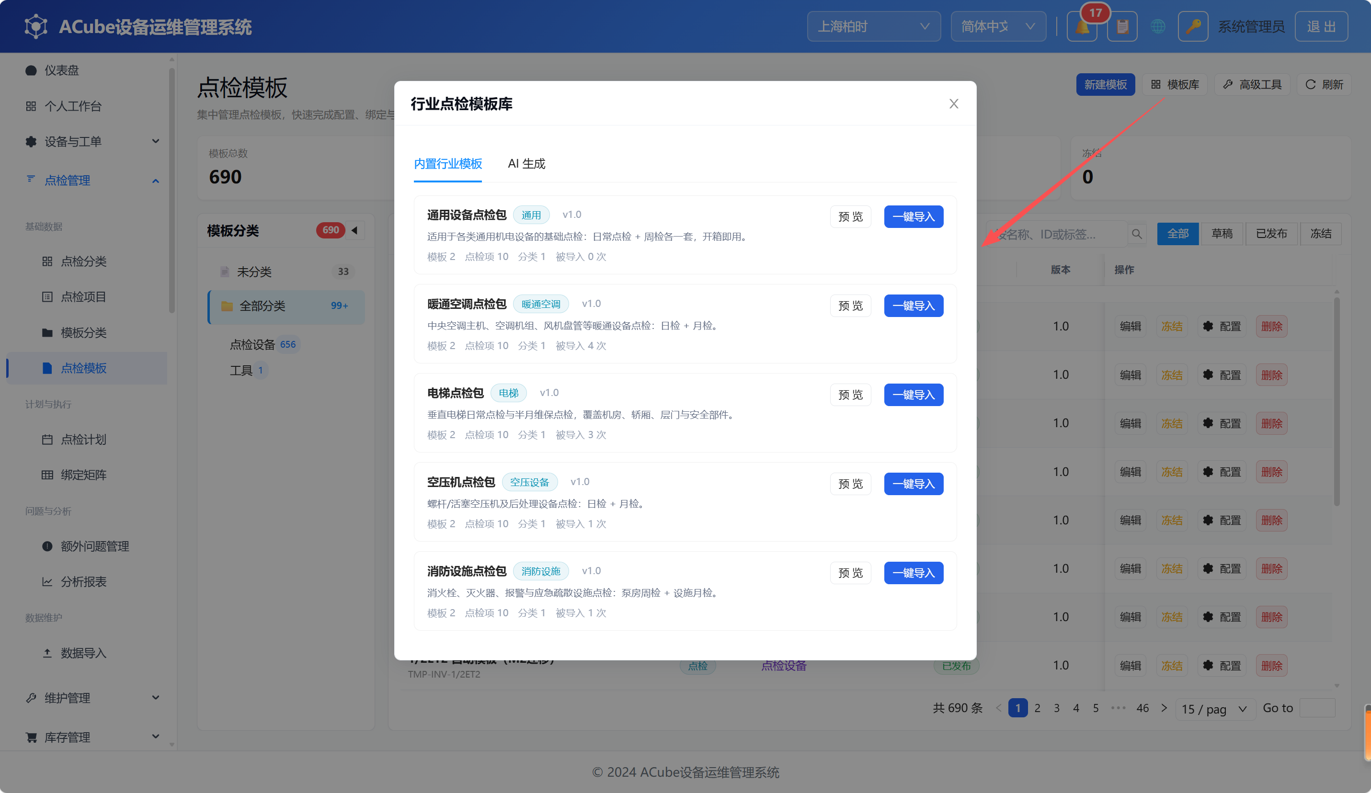
Task: Click the 刷新 button
Action: pyautogui.click(x=1324, y=84)
